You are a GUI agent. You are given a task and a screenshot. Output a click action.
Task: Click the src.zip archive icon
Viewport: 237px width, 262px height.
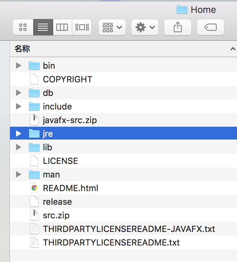[34, 215]
